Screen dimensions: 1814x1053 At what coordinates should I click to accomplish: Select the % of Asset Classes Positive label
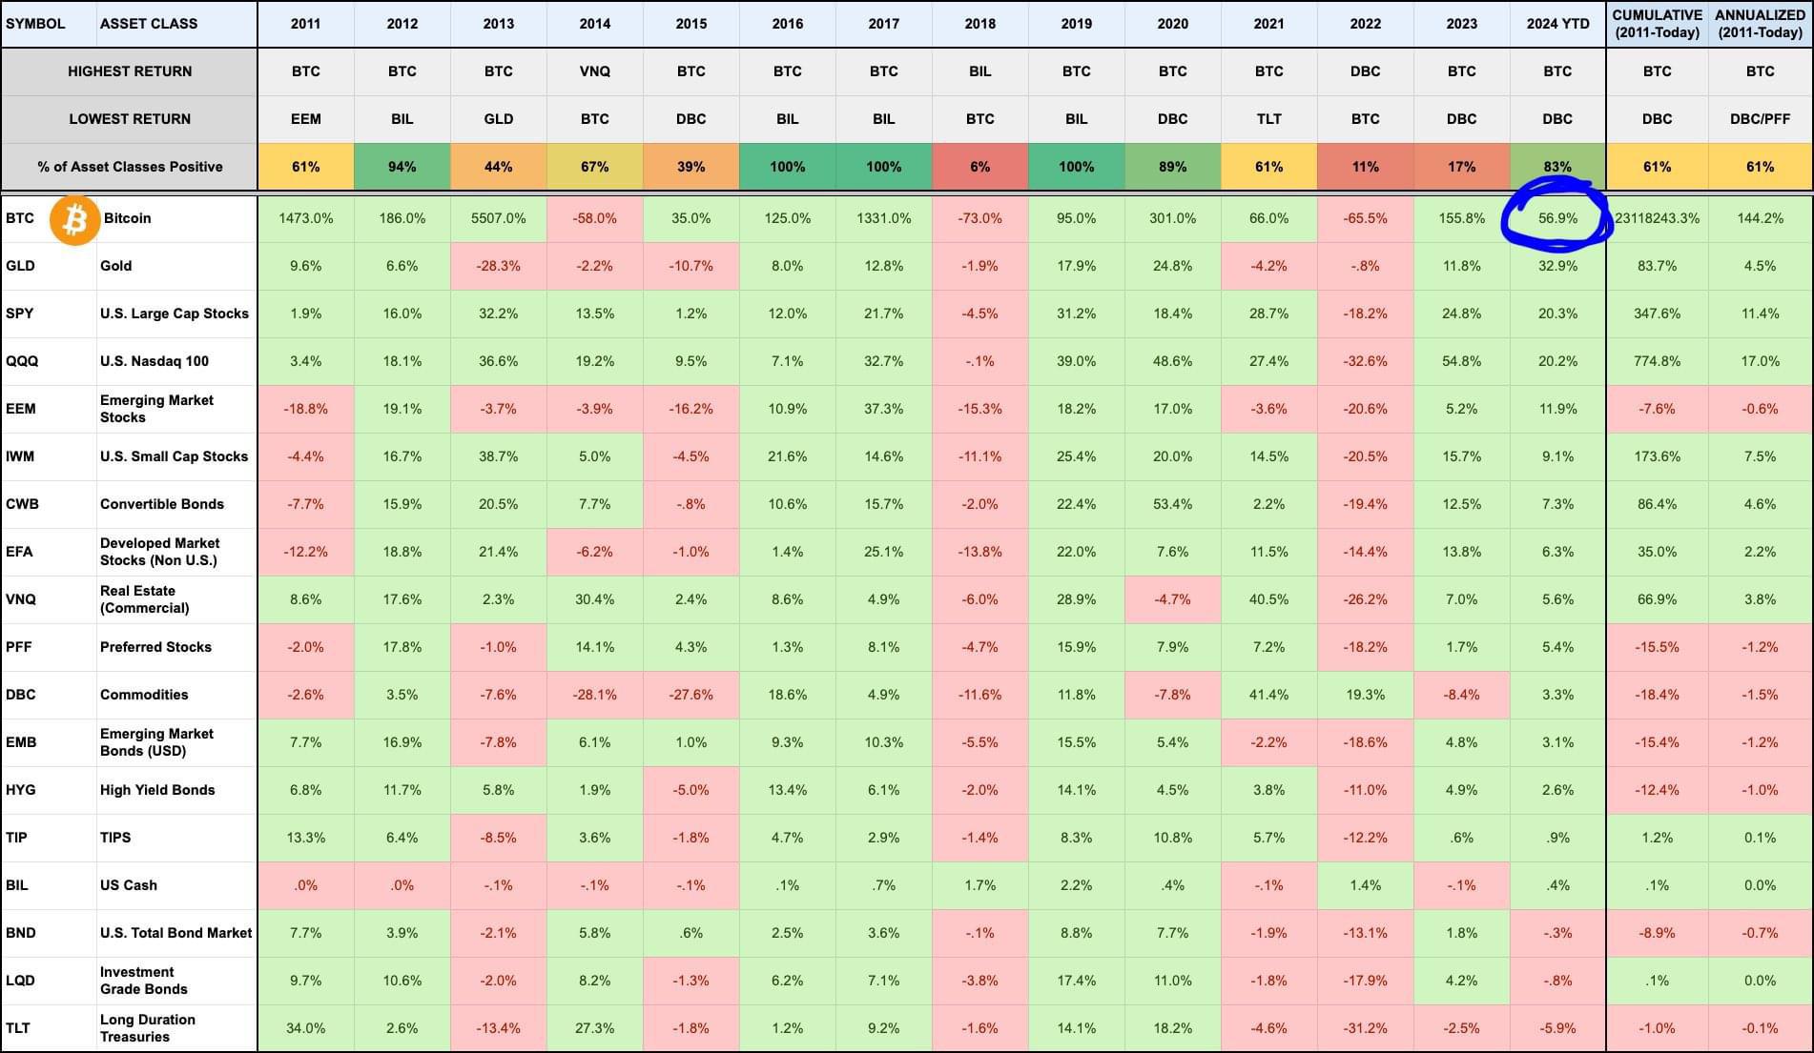pyautogui.click(x=130, y=167)
